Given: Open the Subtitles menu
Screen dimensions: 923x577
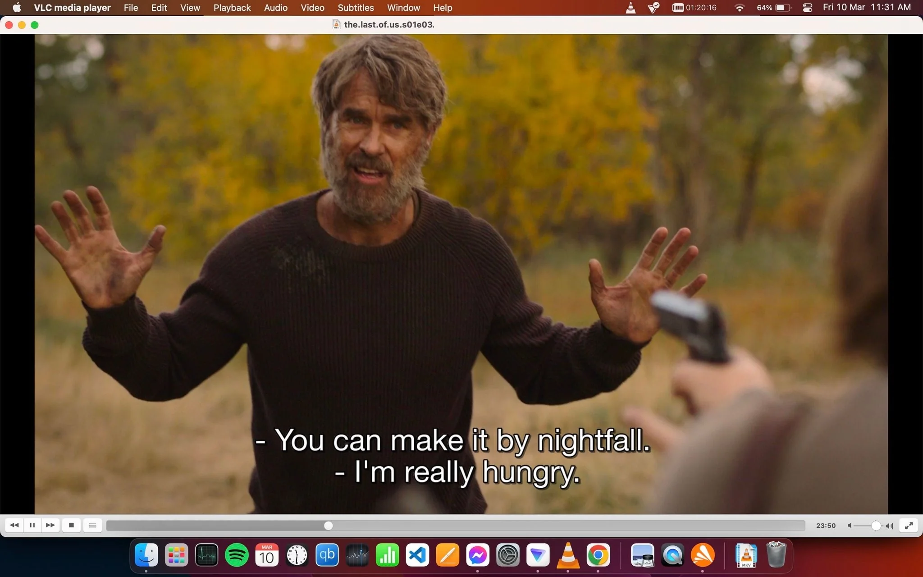Looking at the screenshot, I should click(356, 8).
